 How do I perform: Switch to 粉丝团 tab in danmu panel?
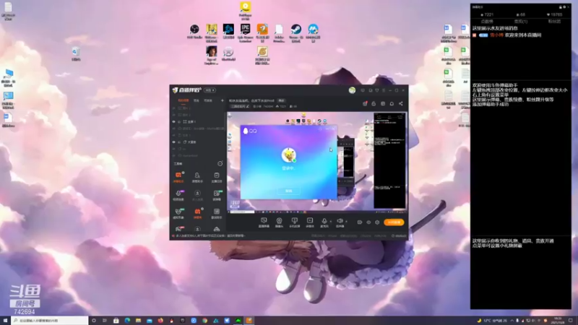click(554, 22)
